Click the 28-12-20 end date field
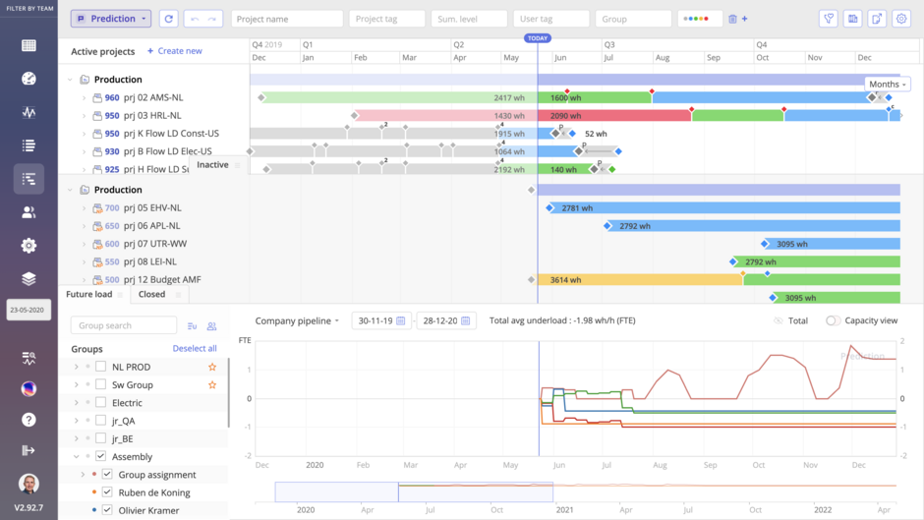924x520 pixels. [446, 320]
